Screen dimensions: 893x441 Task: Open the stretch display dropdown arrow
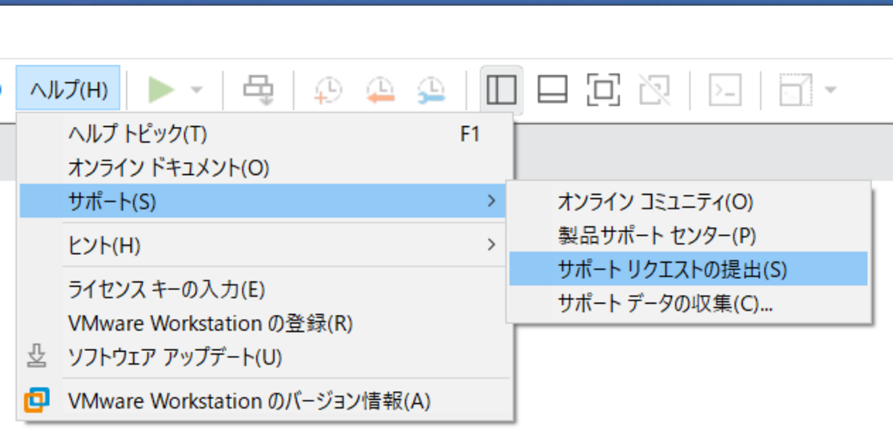point(830,90)
